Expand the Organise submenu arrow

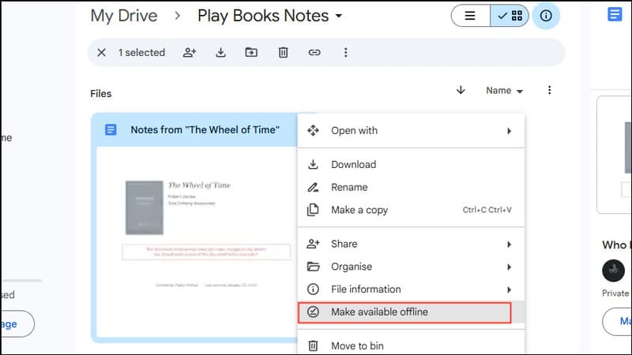[509, 267]
